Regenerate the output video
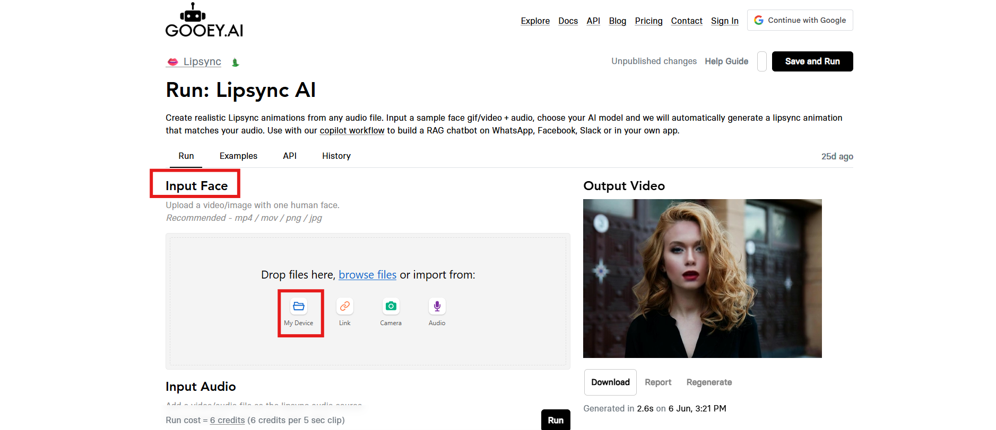996x430 pixels. click(x=709, y=382)
